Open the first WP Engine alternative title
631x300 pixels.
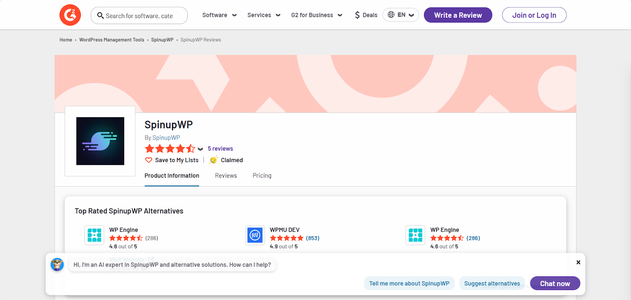click(123, 230)
